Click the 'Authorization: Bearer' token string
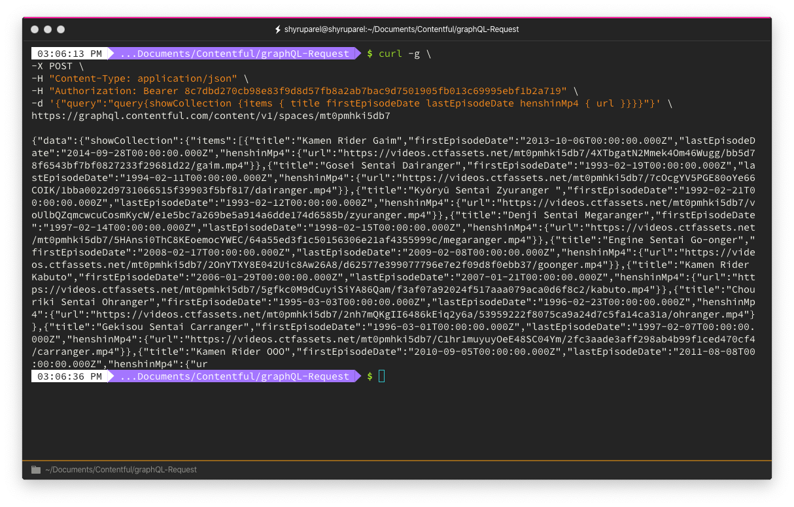The width and height of the screenshot is (794, 507). tap(307, 91)
